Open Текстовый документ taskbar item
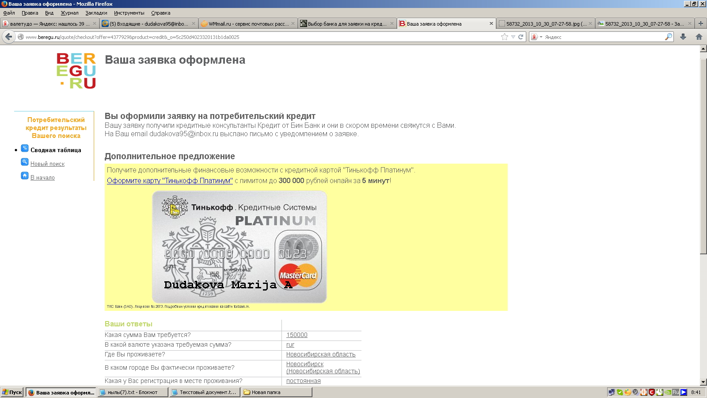Image resolution: width=707 pixels, height=398 pixels. pos(205,392)
